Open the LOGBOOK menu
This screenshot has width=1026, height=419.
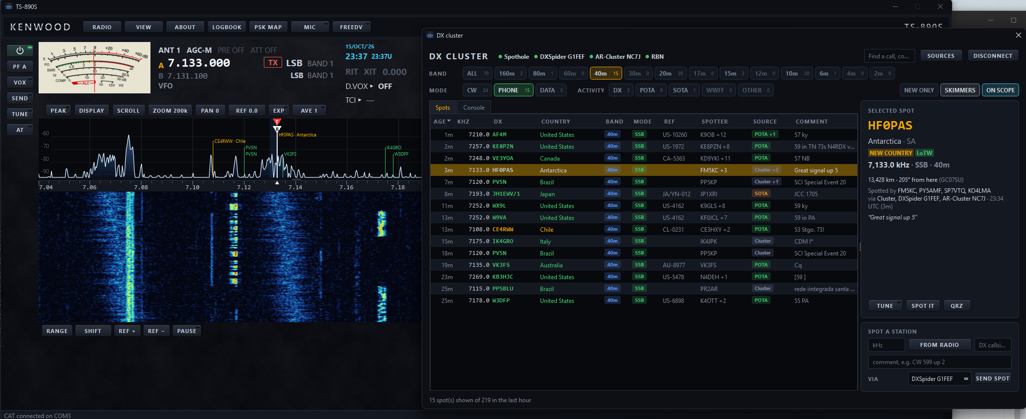click(227, 27)
